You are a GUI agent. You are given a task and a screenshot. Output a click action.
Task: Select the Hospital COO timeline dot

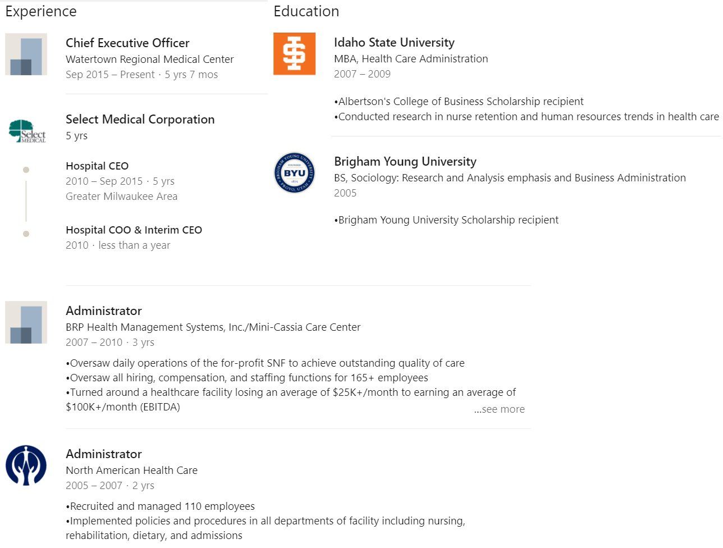pyautogui.click(x=26, y=234)
